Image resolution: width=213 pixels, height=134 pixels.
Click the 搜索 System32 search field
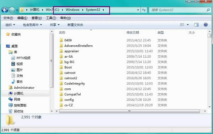tap(178, 10)
